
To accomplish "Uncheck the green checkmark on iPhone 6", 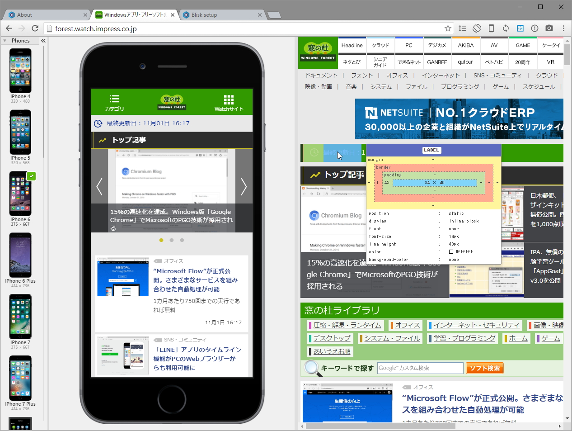I will coord(31,176).
